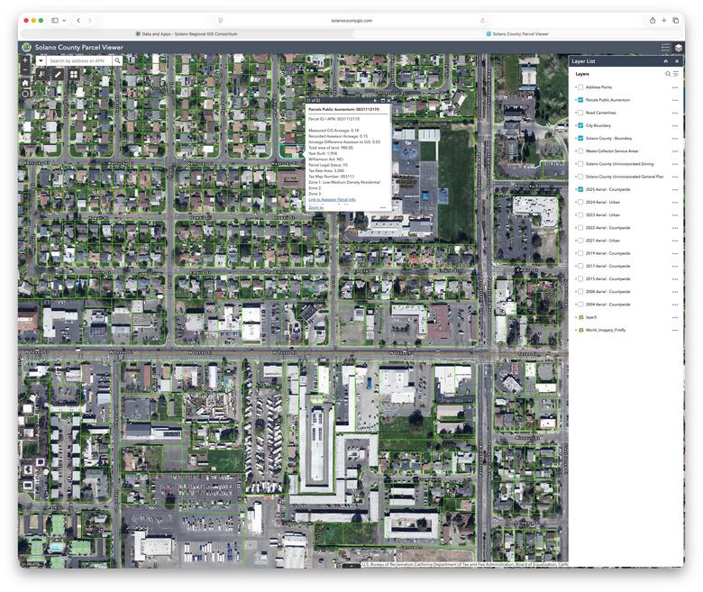The width and height of the screenshot is (703, 592).
Task: Open options menu for Road Centerlines layer
Action: point(674,113)
